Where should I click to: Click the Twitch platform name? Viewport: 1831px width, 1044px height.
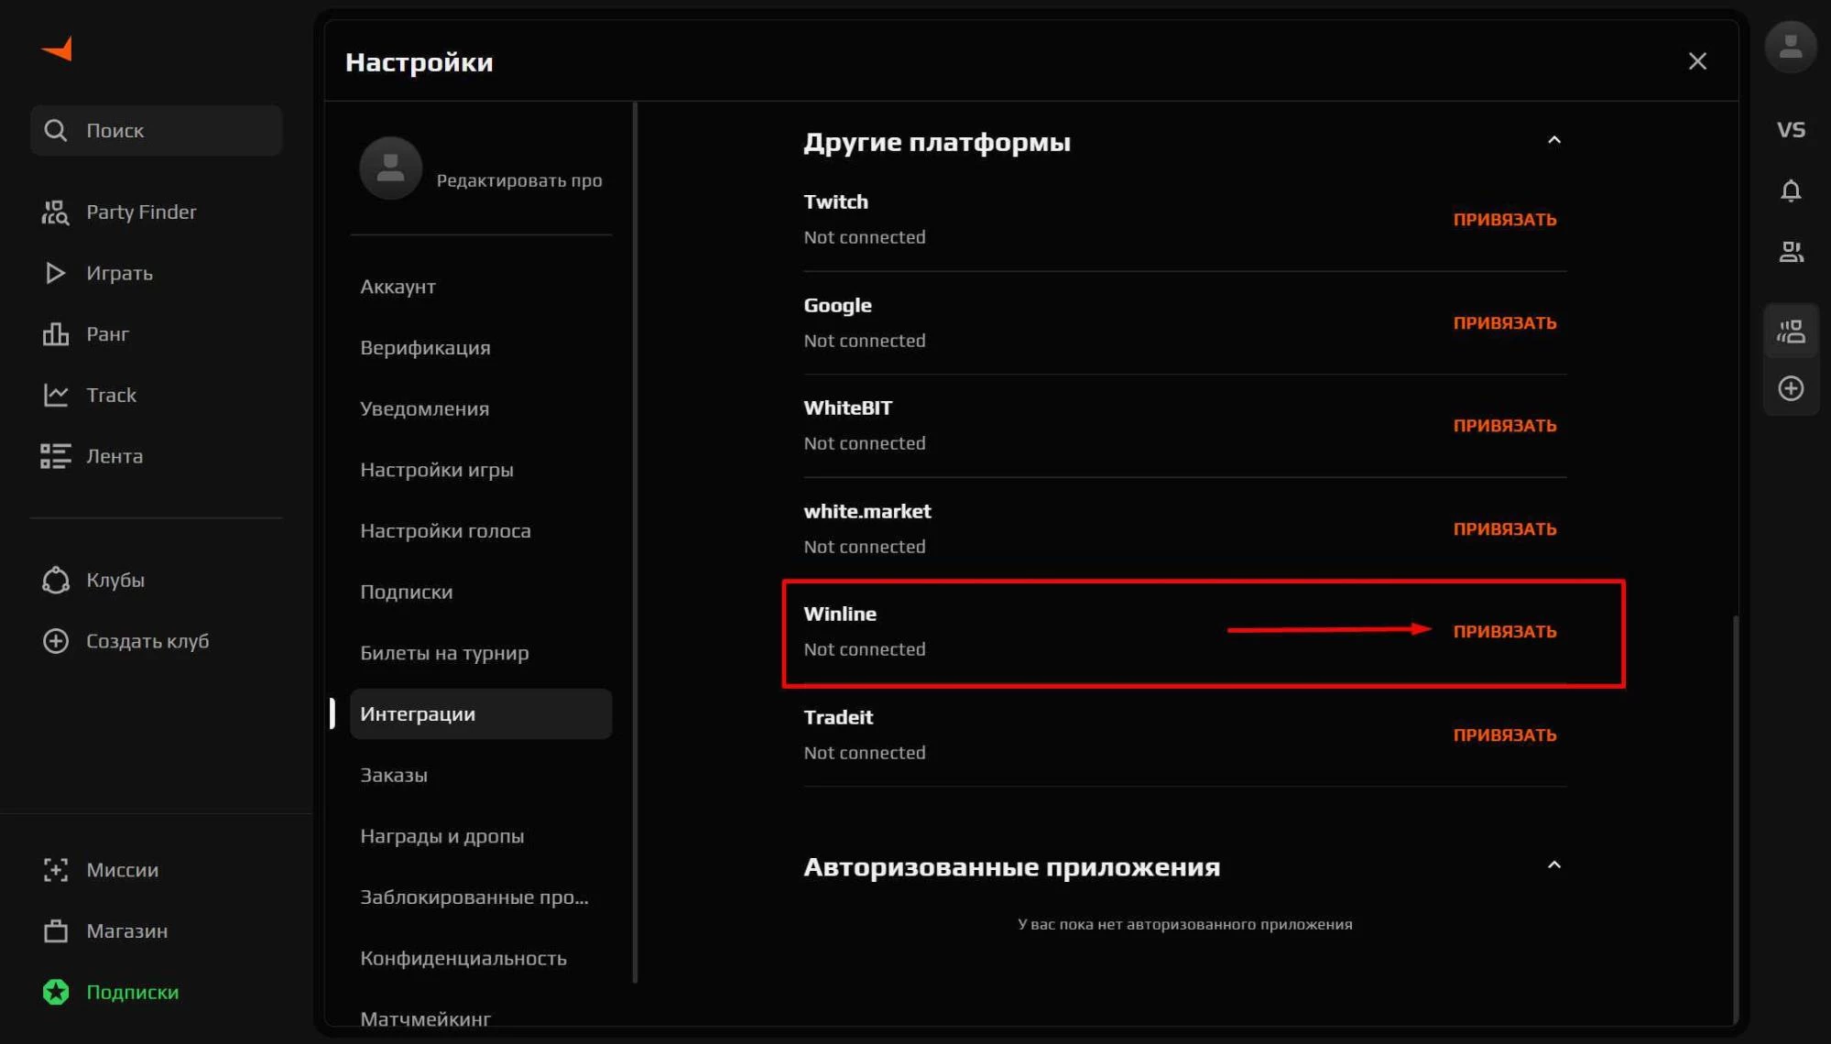[835, 202]
